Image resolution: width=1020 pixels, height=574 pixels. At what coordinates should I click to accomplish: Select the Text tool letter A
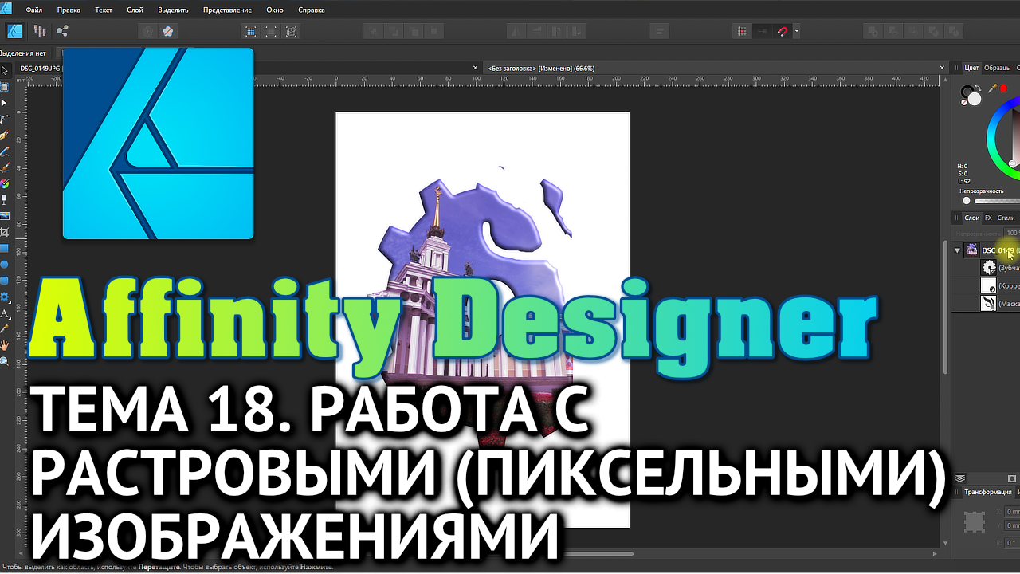(5, 314)
